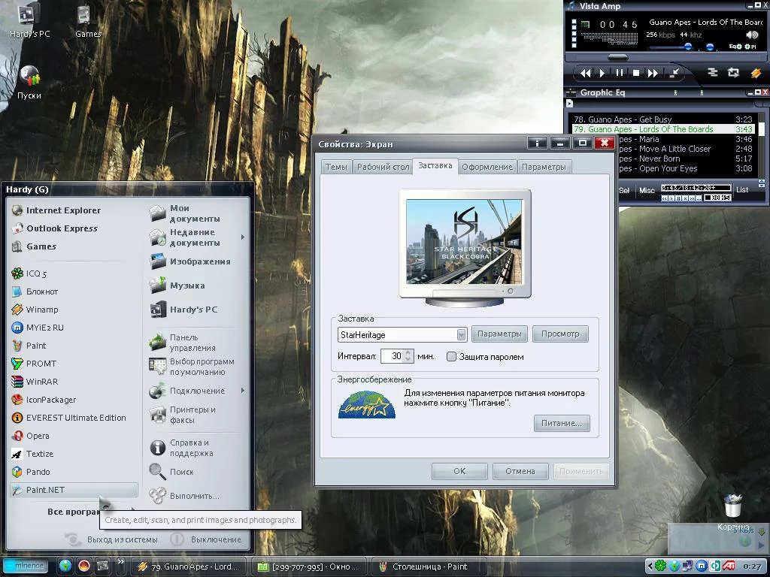Mute Vista Amp using the speaker icon

click(x=751, y=35)
